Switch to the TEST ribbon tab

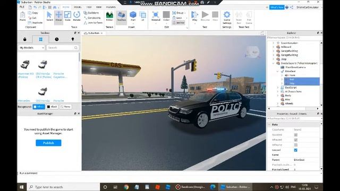(89, 7)
